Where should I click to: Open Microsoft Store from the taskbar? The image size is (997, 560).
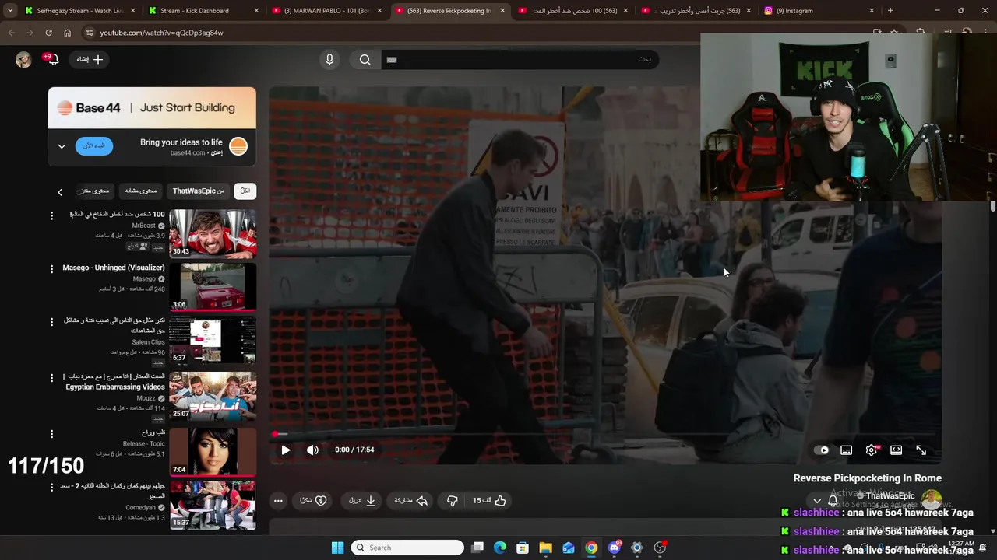523,548
